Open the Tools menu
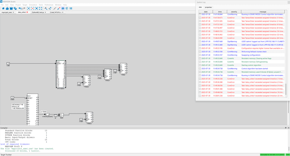 (41, 5)
